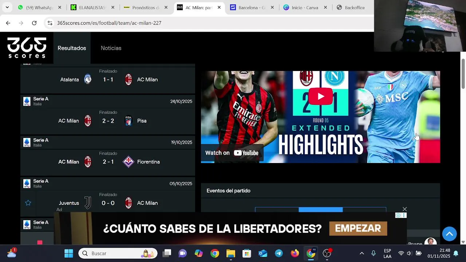Click the scroll-to-top arrow button
This screenshot has height=262, width=466.
pyautogui.click(x=449, y=234)
